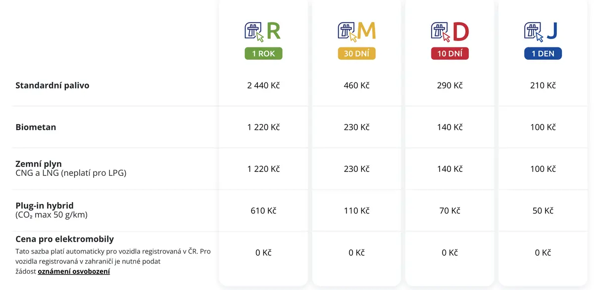Click the Biometan row label
594x290 pixels.
coord(36,127)
